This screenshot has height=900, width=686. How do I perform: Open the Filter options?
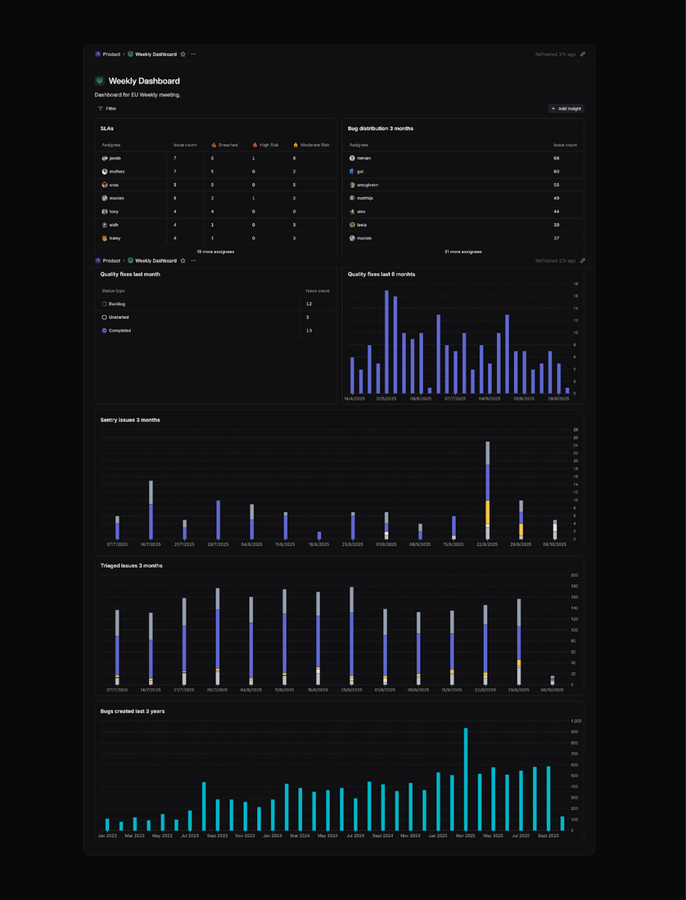click(x=108, y=108)
